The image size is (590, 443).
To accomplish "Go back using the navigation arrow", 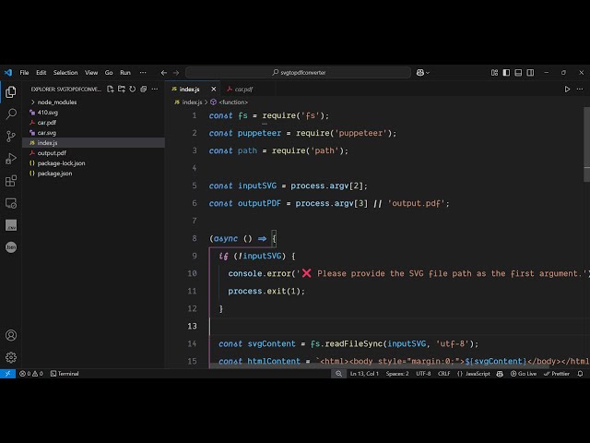I will click(164, 73).
